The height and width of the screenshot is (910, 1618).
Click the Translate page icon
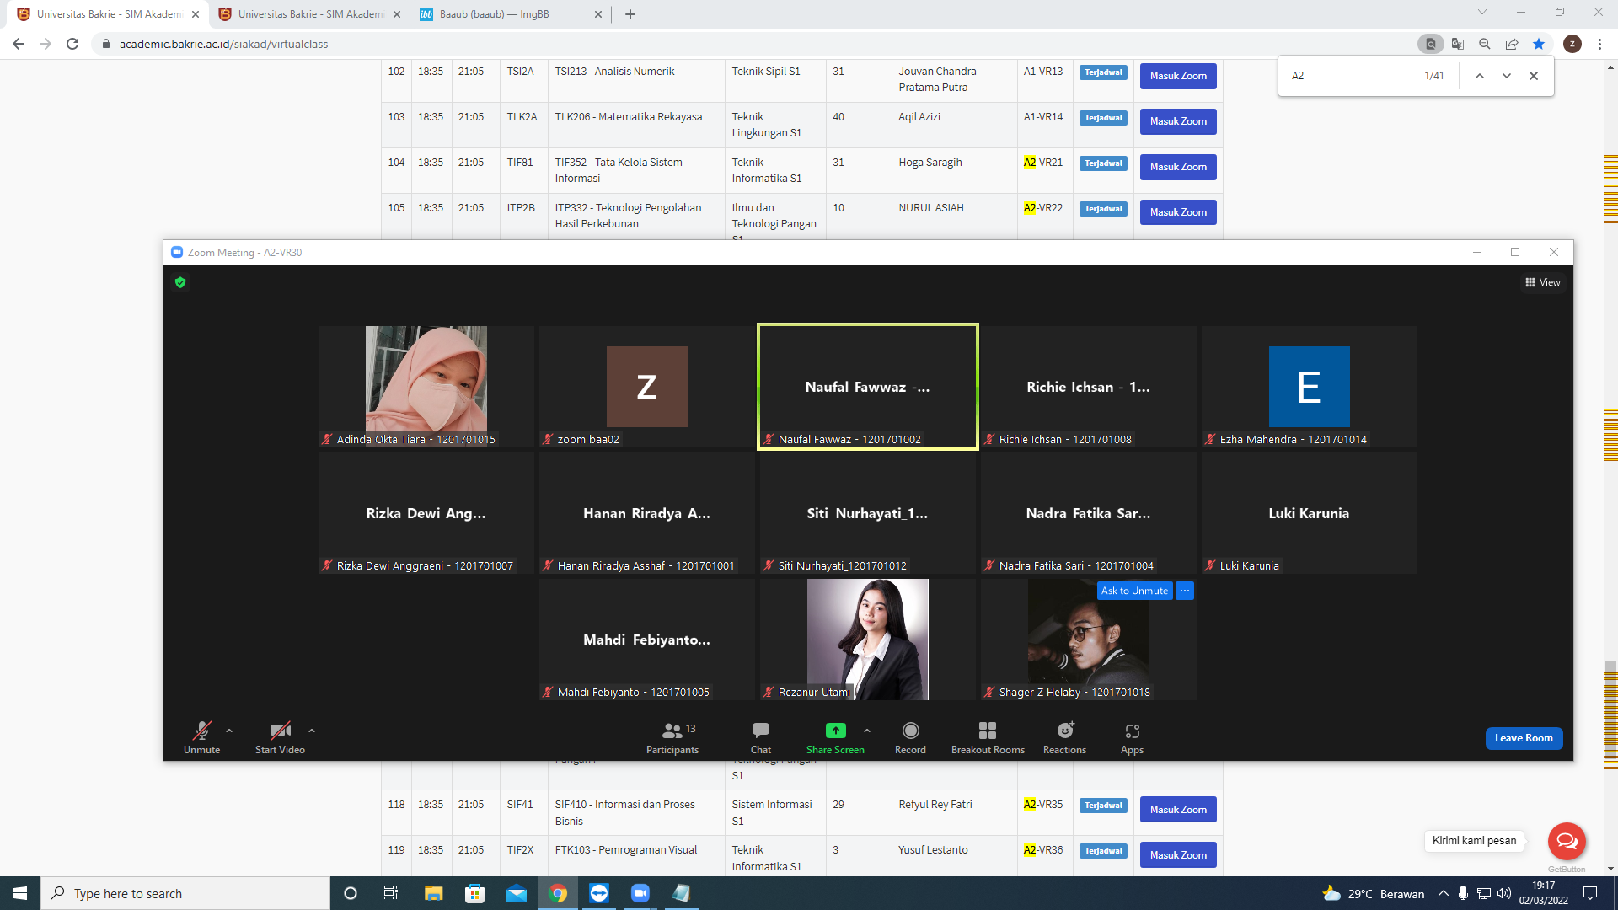coord(1458,44)
